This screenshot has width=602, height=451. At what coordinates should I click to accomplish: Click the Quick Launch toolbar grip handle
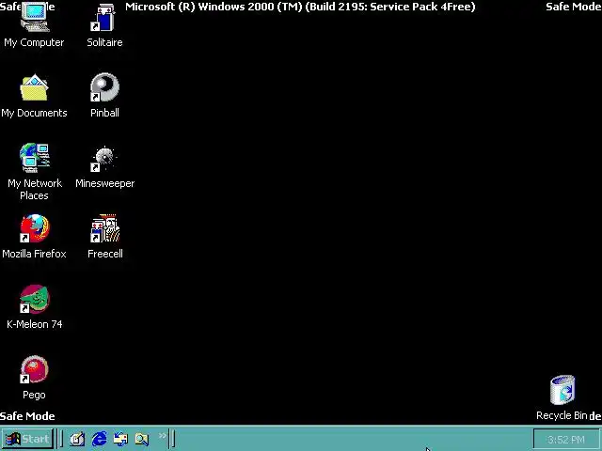(x=60, y=439)
